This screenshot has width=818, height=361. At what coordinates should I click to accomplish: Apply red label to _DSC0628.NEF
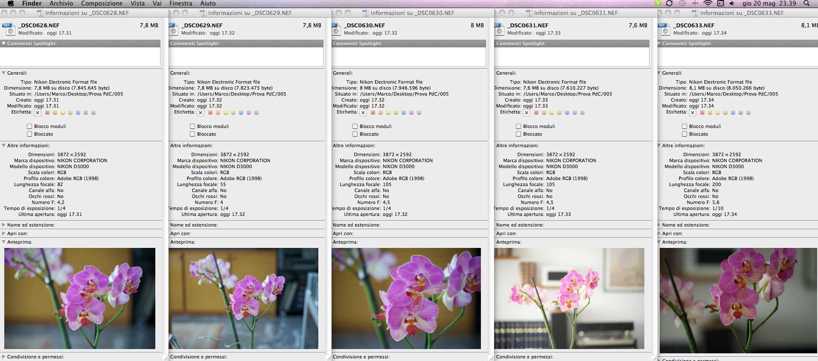click(47, 113)
